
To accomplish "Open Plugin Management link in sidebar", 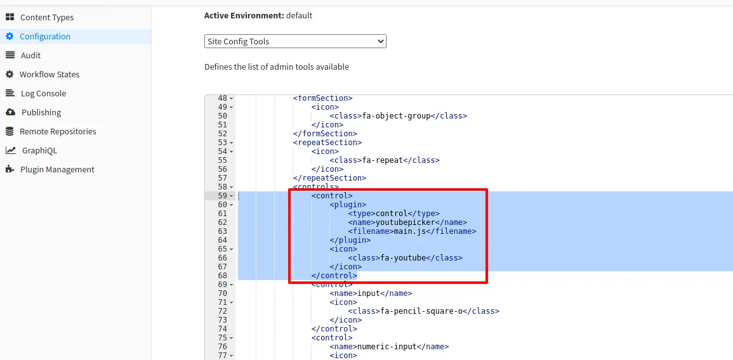I will click(x=57, y=169).
